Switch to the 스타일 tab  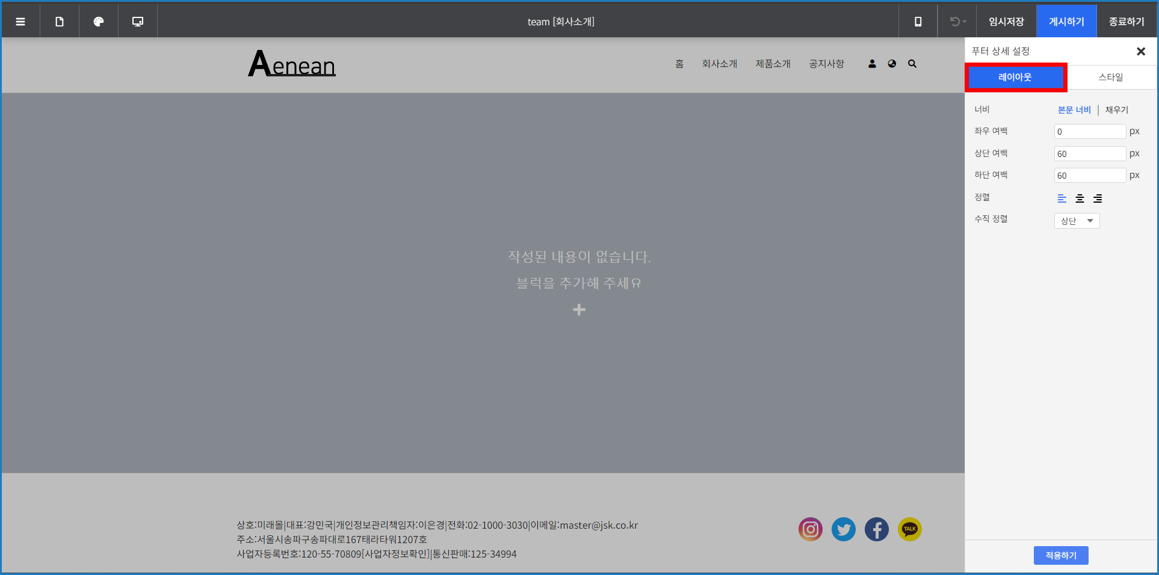click(1110, 77)
